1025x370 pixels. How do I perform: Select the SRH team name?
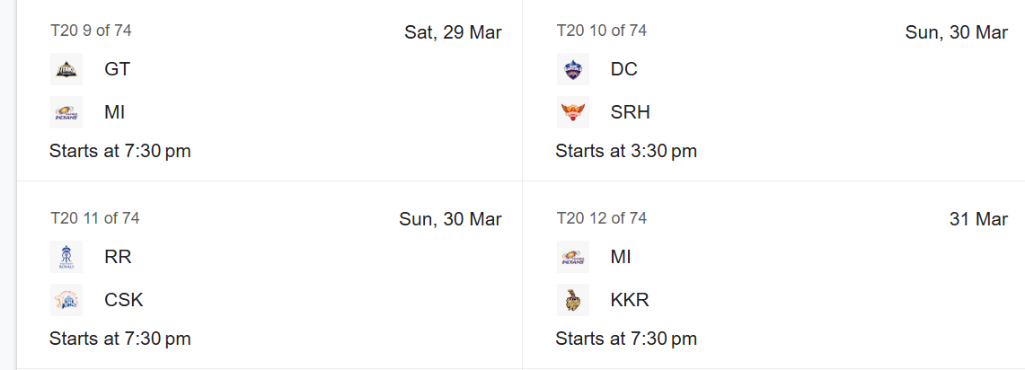630,112
